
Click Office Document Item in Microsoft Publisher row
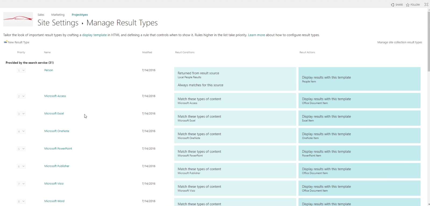click(315, 173)
